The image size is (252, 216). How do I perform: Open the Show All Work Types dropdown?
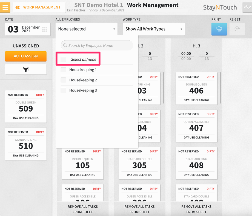pyautogui.click(x=154, y=29)
